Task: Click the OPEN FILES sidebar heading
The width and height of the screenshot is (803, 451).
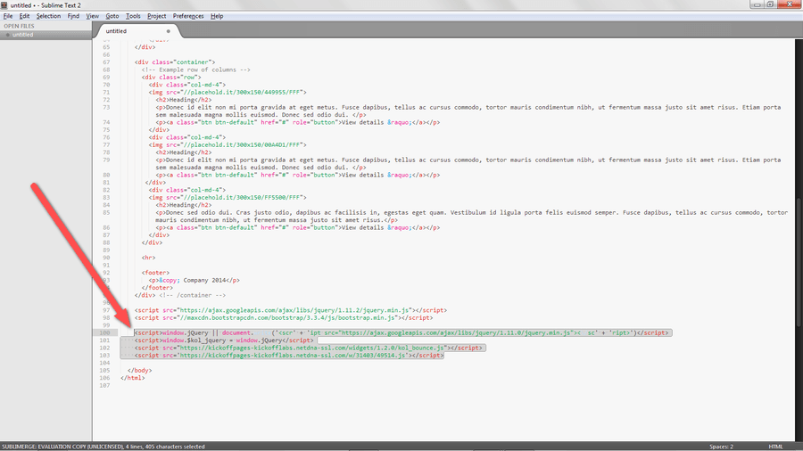Action: (x=19, y=26)
